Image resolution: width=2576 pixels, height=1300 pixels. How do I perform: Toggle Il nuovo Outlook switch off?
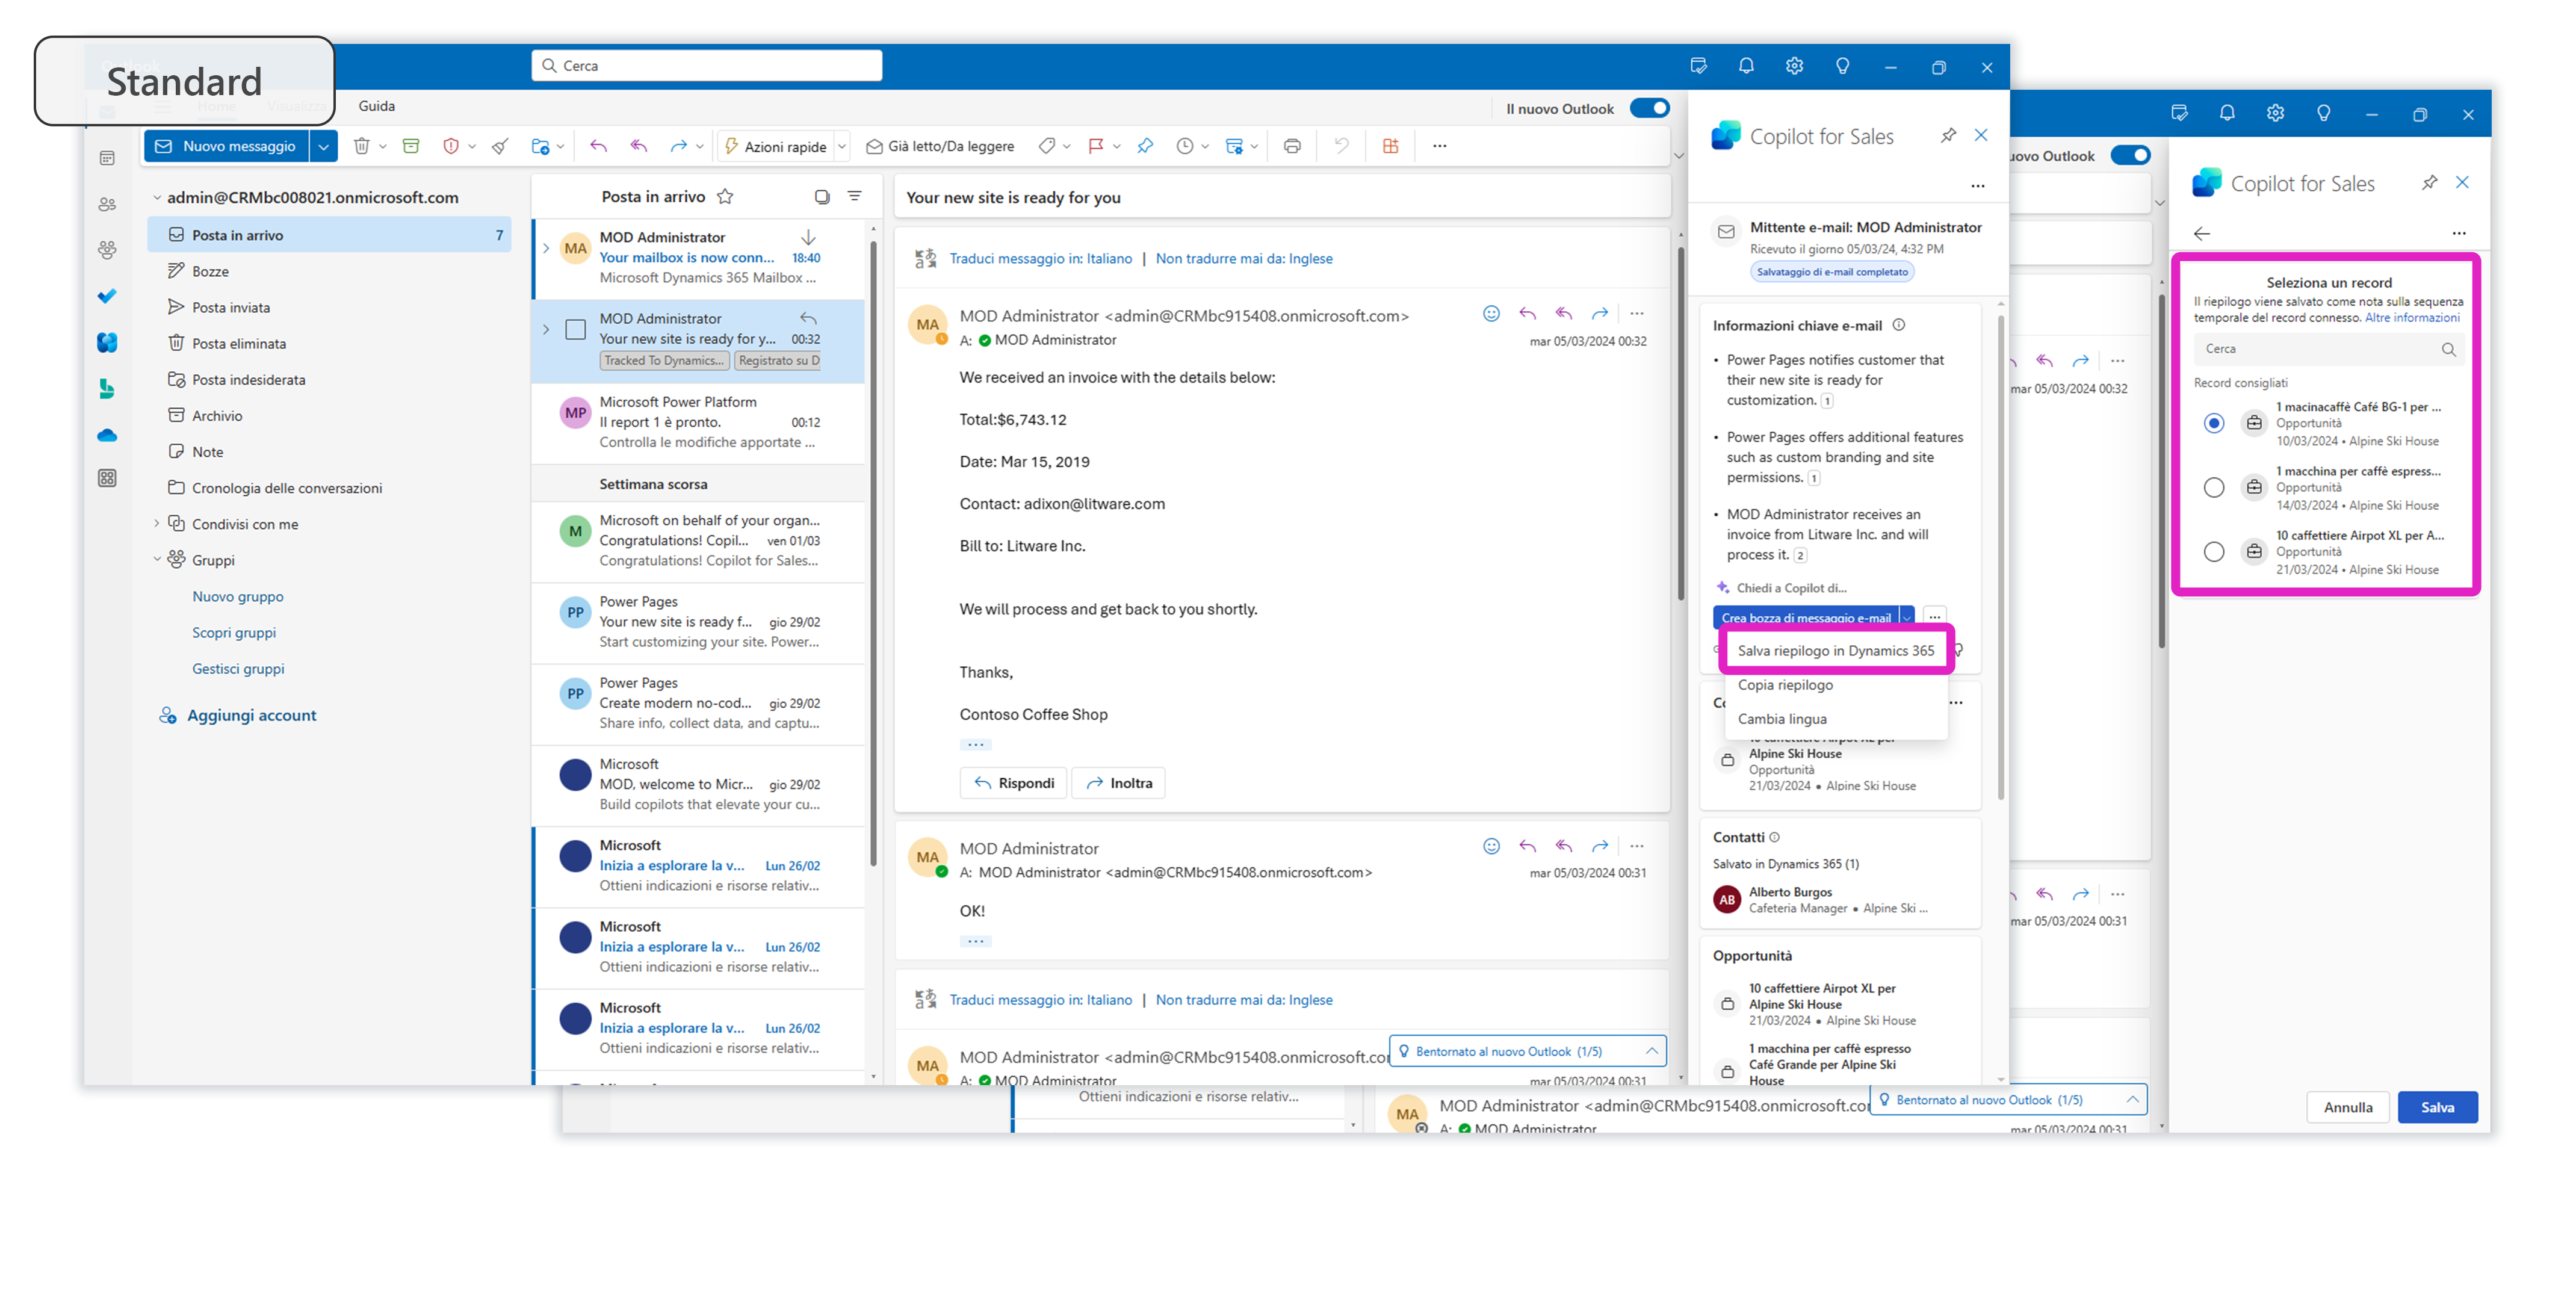1650,108
